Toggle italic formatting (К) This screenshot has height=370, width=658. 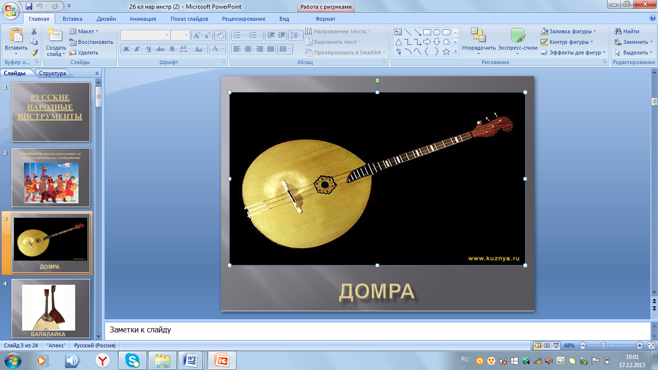(x=137, y=49)
